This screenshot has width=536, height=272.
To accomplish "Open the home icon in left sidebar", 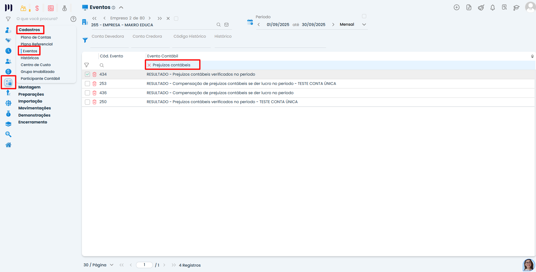I will [8, 145].
